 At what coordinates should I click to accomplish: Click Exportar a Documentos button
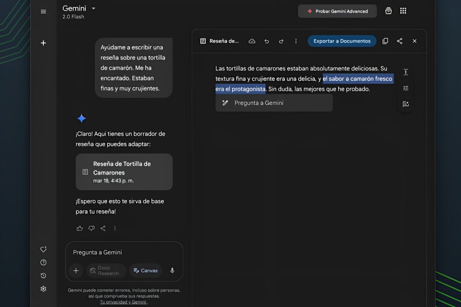point(342,41)
